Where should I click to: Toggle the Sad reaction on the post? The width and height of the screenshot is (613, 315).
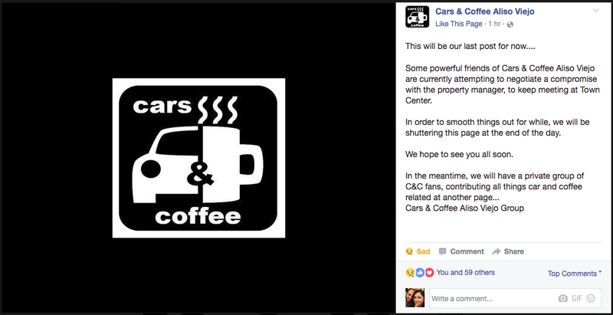tap(418, 251)
